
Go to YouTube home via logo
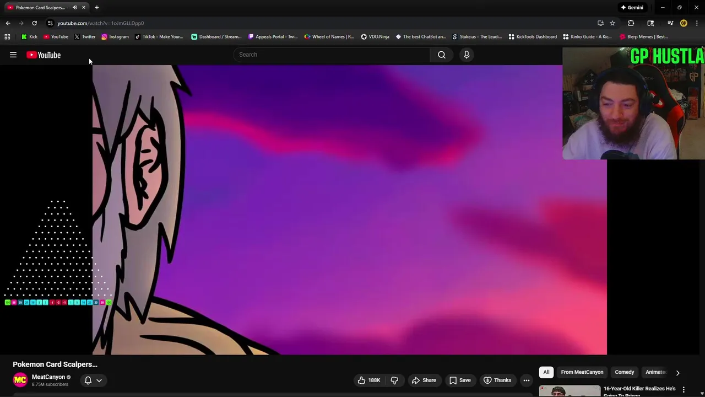(44, 55)
